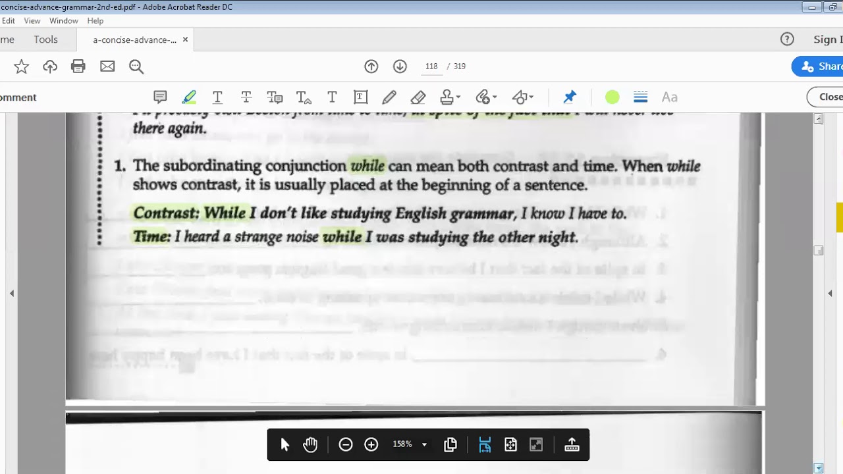Image resolution: width=843 pixels, height=474 pixels.
Task: Select the insert text tool
Action: pyautogui.click(x=304, y=97)
